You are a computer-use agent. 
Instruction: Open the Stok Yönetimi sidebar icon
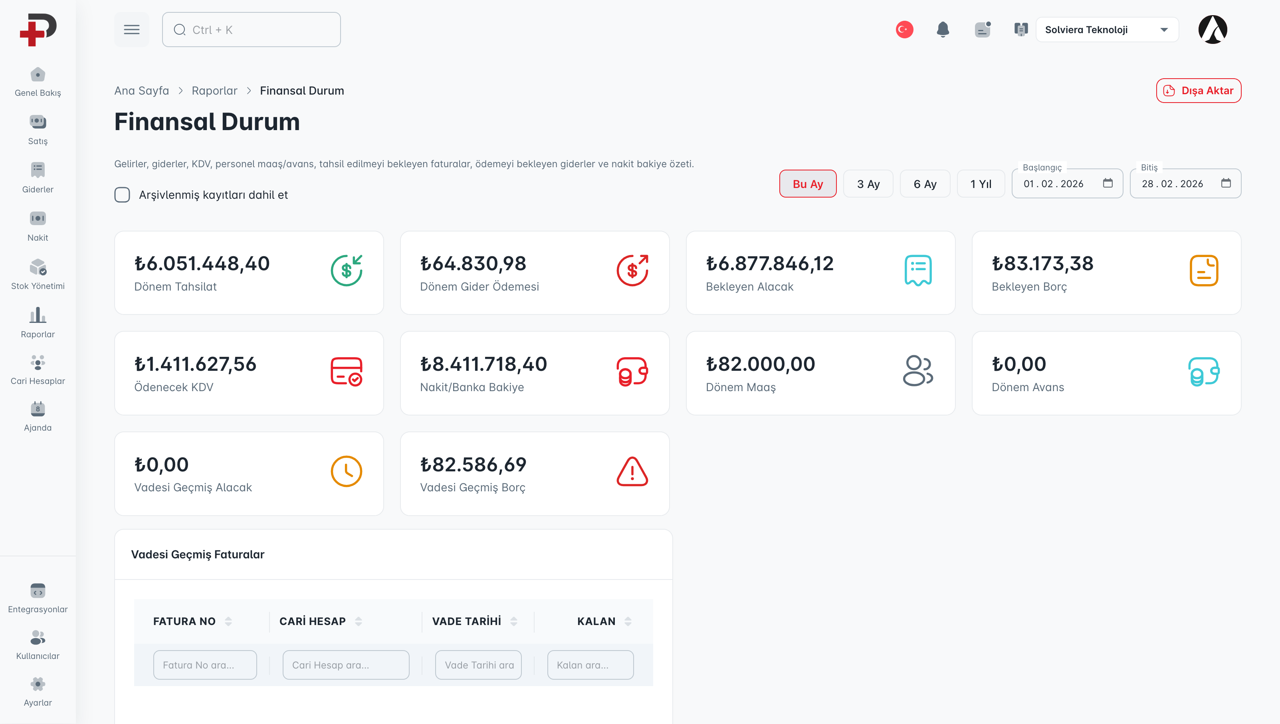coord(38,267)
